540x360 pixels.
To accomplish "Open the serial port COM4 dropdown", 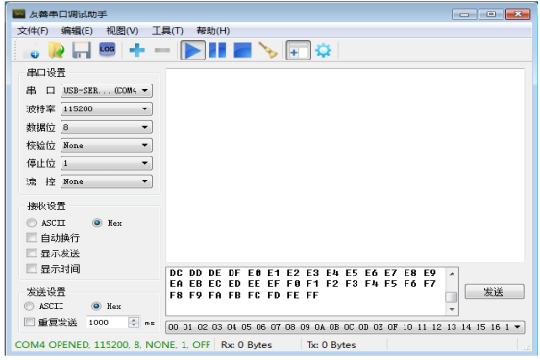I will [107, 91].
